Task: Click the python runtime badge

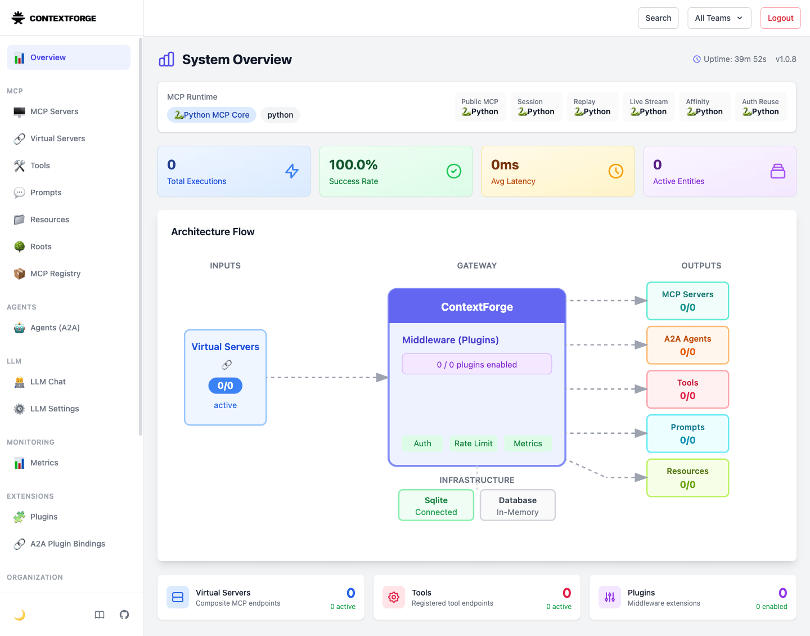Action: [280, 115]
